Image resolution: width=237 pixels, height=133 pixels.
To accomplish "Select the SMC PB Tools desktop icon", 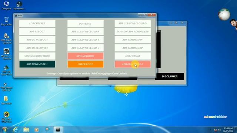I will click(x=6, y=70).
